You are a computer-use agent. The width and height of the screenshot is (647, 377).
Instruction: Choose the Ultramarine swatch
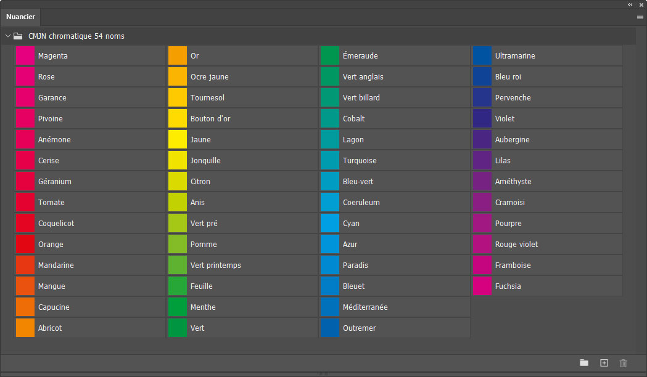point(482,56)
